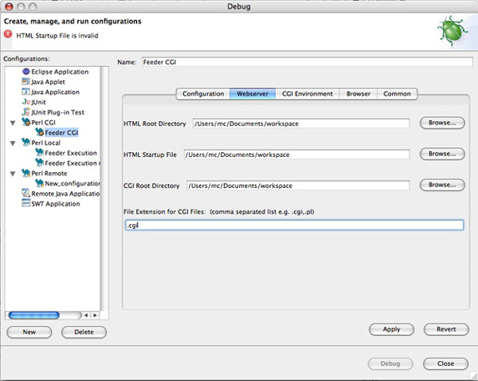This screenshot has width=478, height=381.
Task: Click the second Feeder Execution camel icon
Action: click(39, 163)
